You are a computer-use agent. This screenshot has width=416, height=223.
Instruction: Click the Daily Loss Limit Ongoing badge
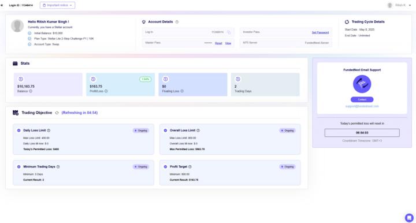click(141, 131)
